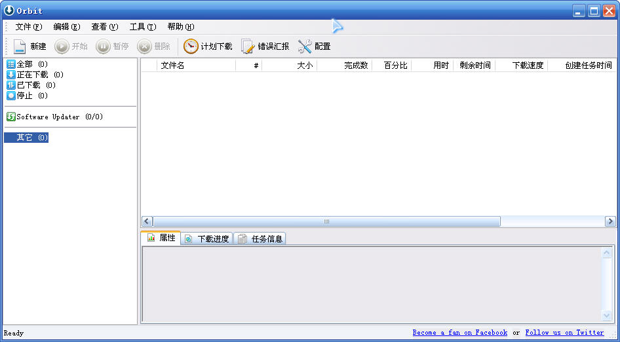The image size is (620, 342).
Task: Select 停止 (0) category
Action: (x=27, y=96)
